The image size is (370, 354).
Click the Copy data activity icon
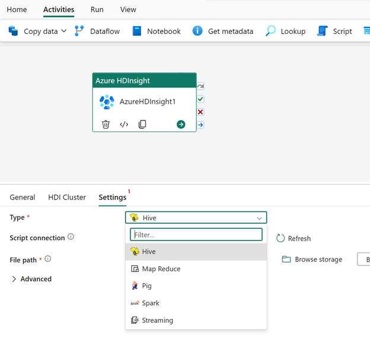(13, 31)
